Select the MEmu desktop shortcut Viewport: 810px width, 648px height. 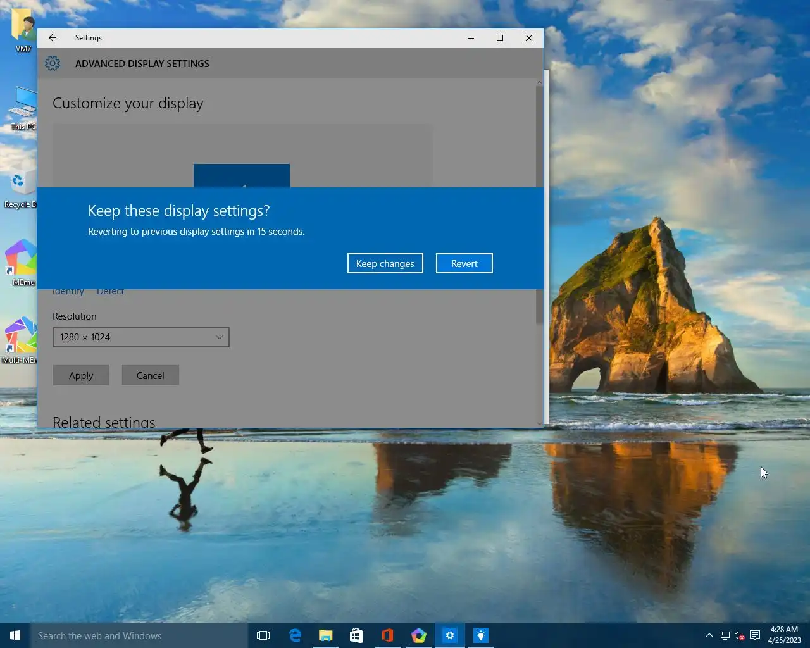[22, 263]
